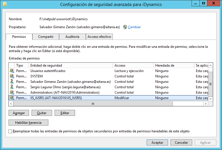Select the Sergio Laguna Olmo entry
The width and height of the screenshot is (222, 150).
click(108, 87)
